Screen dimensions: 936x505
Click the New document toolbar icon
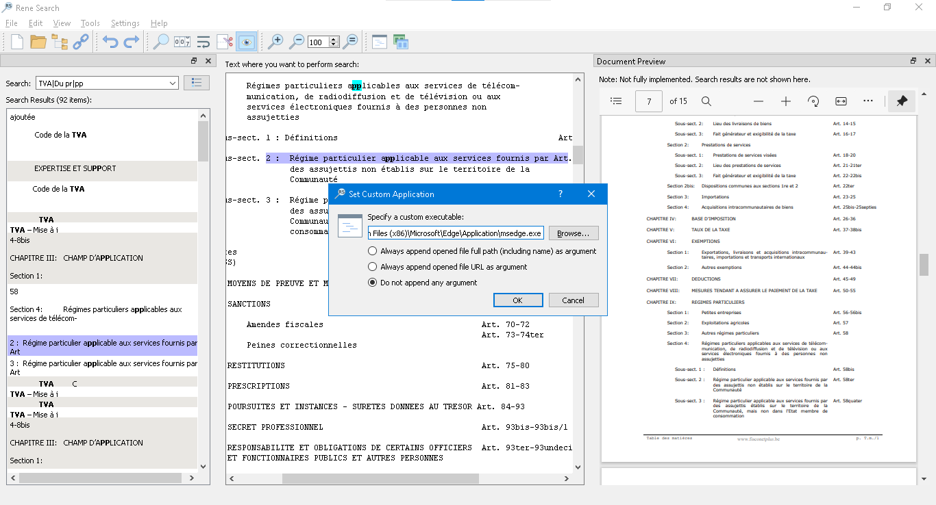[x=17, y=42]
